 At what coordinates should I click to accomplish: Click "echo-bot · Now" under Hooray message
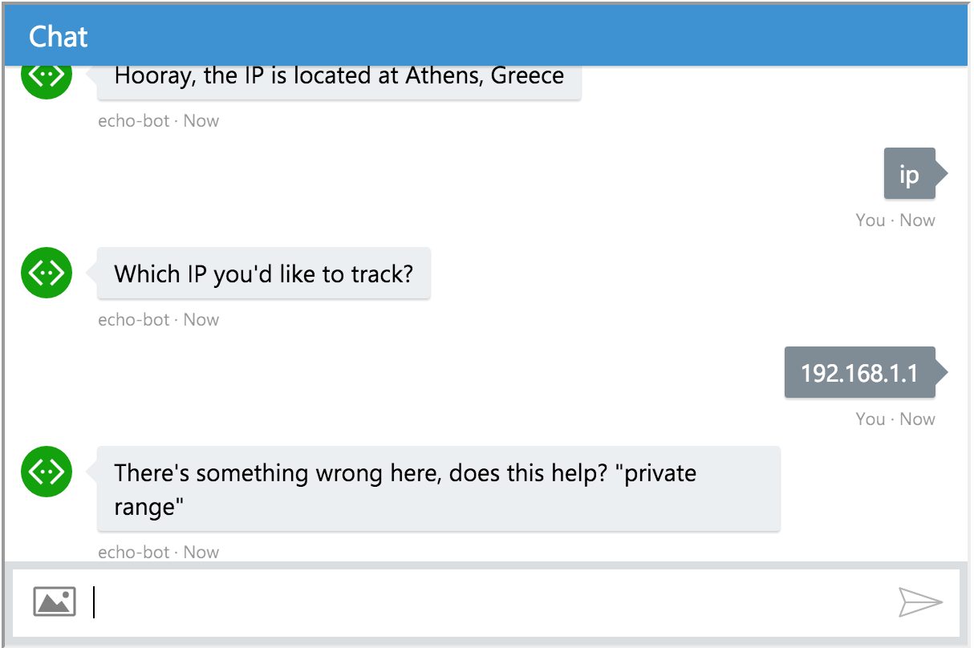pyautogui.click(x=158, y=121)
